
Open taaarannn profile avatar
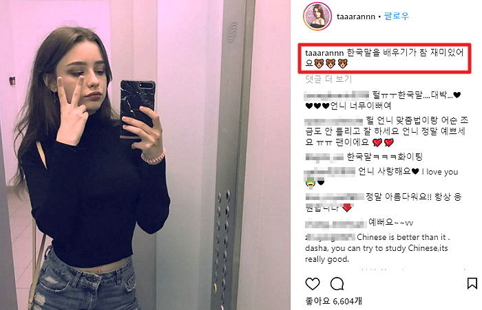coord(317,16)
